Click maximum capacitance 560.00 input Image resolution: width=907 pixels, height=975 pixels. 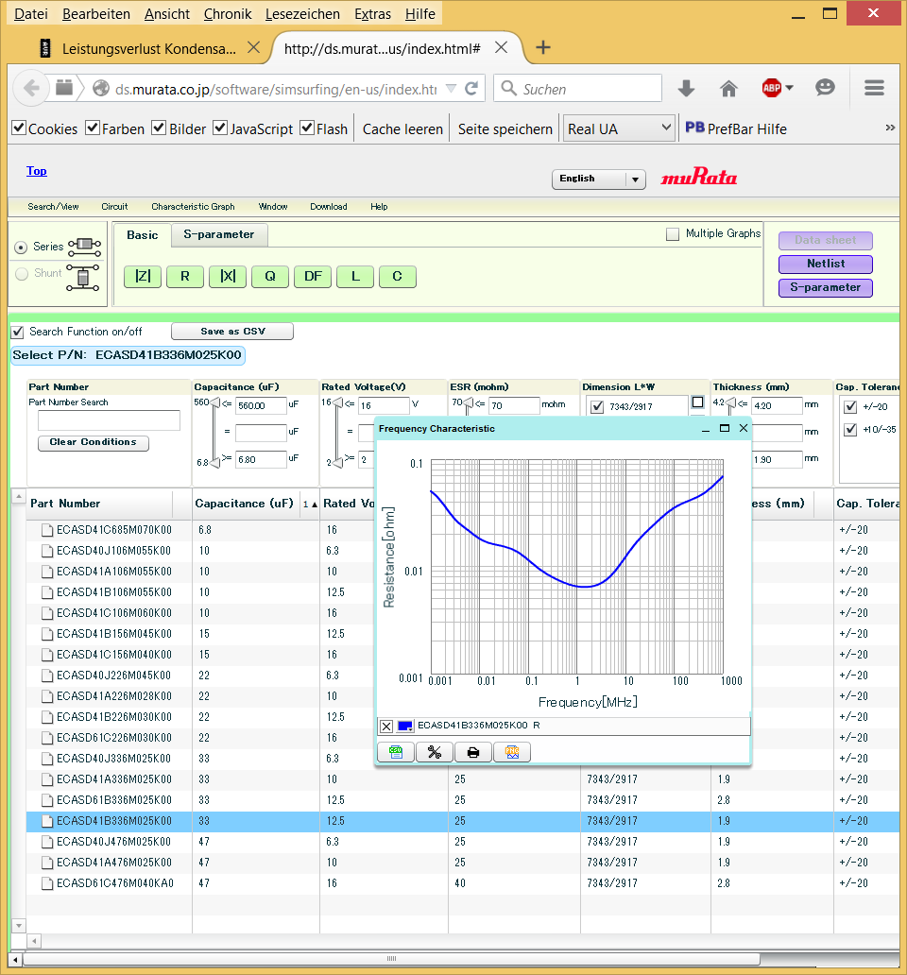(261, 406)
